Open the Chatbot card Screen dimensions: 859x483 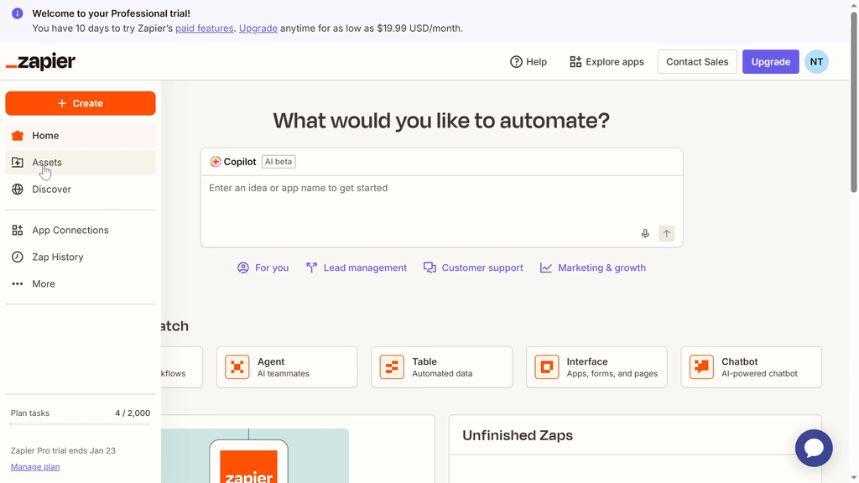tap(751, 367)
